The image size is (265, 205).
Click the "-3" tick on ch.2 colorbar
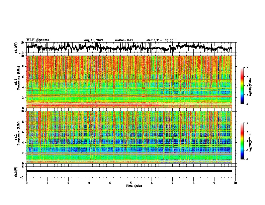pos(247,123)
